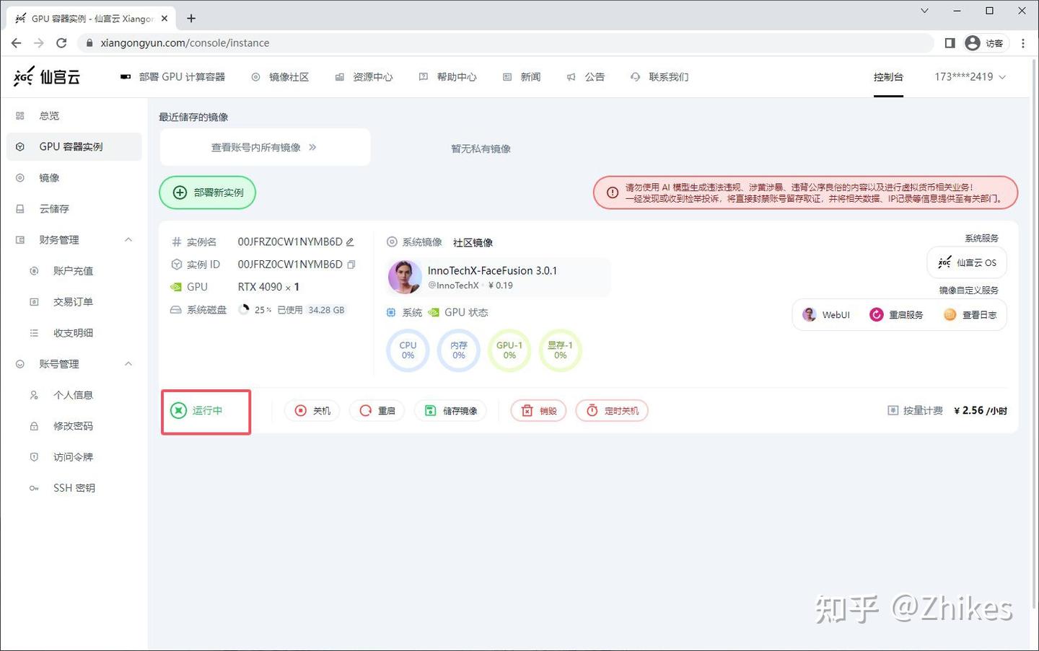Click the 内存 0% usage gauge
Viewport: 1039px width, 651px height.
point(459,350)
